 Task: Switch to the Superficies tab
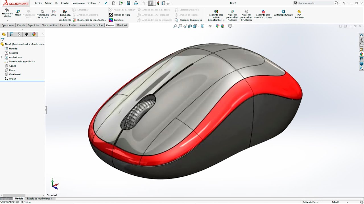[33, 25]
